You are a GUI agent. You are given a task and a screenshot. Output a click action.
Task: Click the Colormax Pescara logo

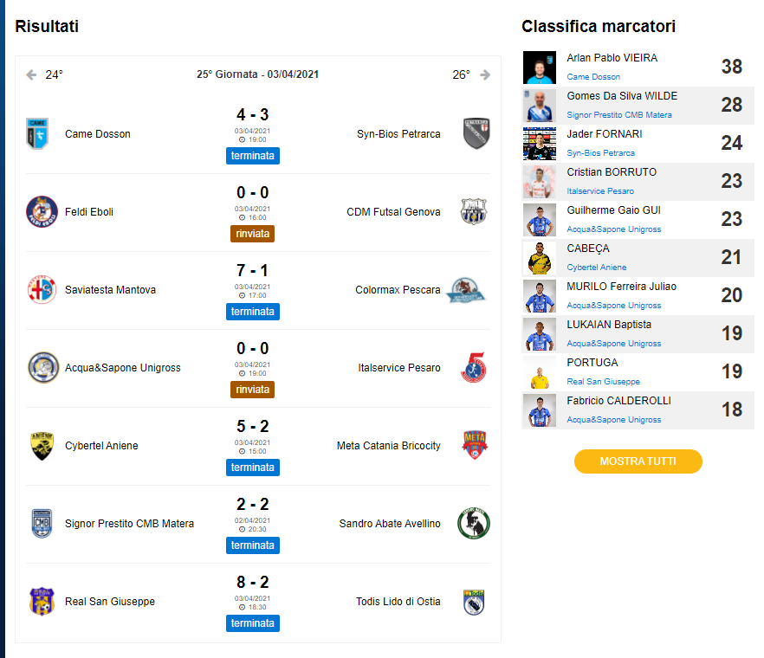[467, 290]
